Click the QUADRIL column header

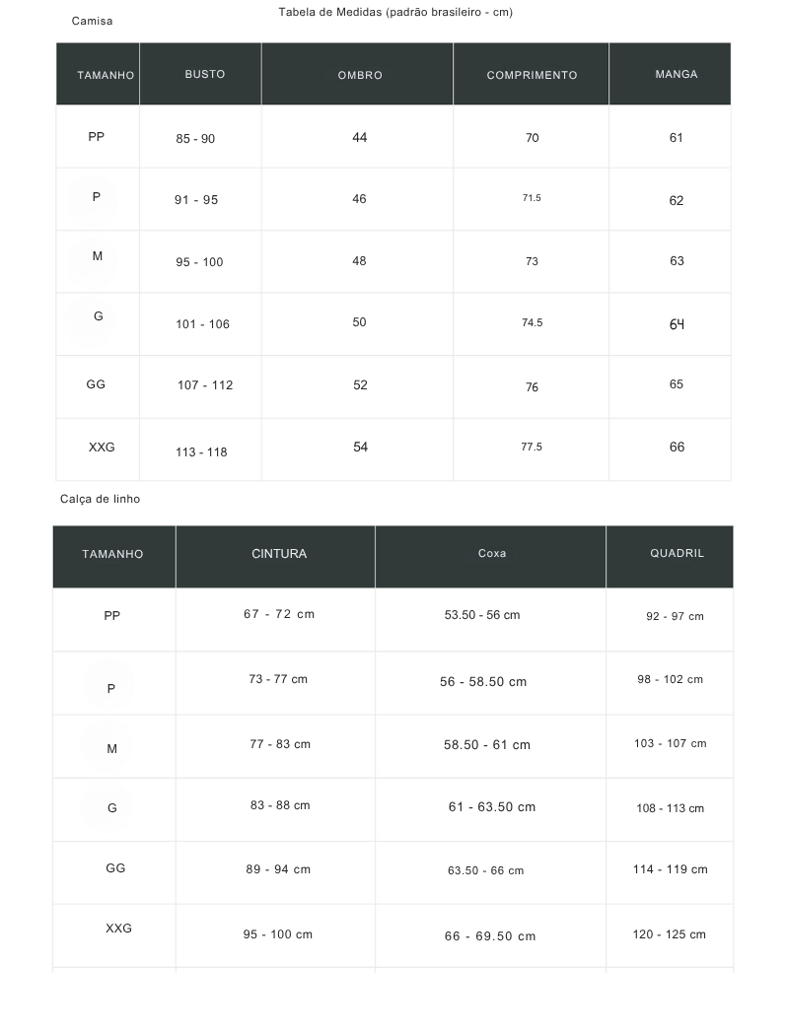(x=677, y=554)
